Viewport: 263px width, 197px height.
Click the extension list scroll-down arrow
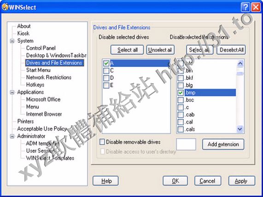coord(240,129)
